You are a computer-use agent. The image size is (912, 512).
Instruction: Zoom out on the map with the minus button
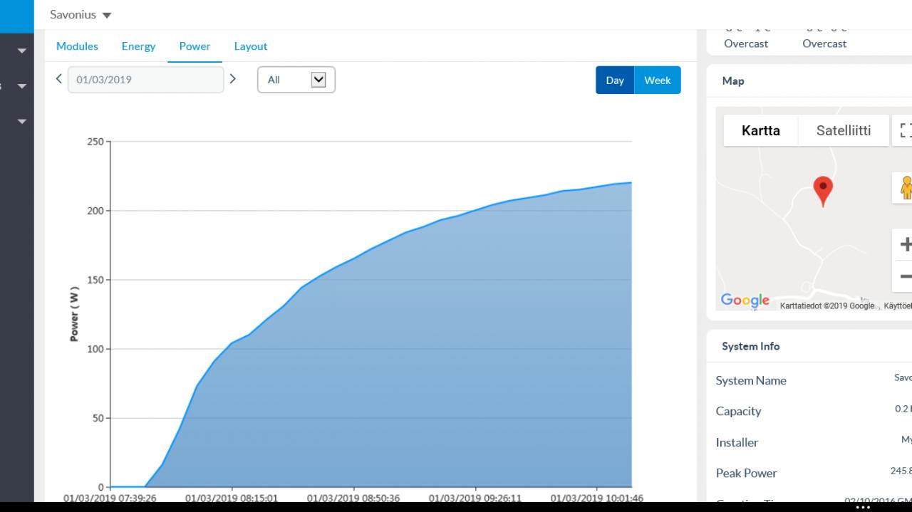(x=905, y=276)
